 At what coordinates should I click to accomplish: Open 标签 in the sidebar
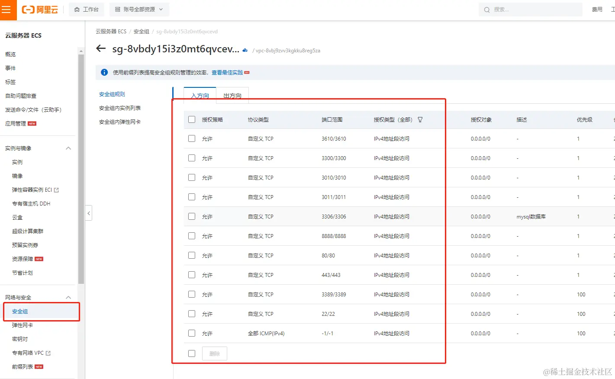point(10,82)
